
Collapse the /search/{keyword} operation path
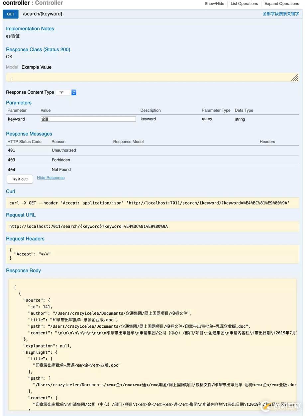pyautogui.click(x=43, y=14)
